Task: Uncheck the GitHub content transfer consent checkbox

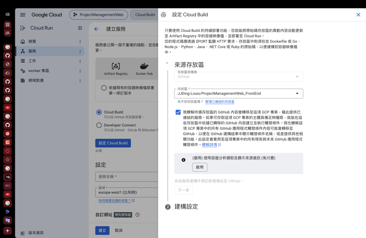Action: point(178,112)
